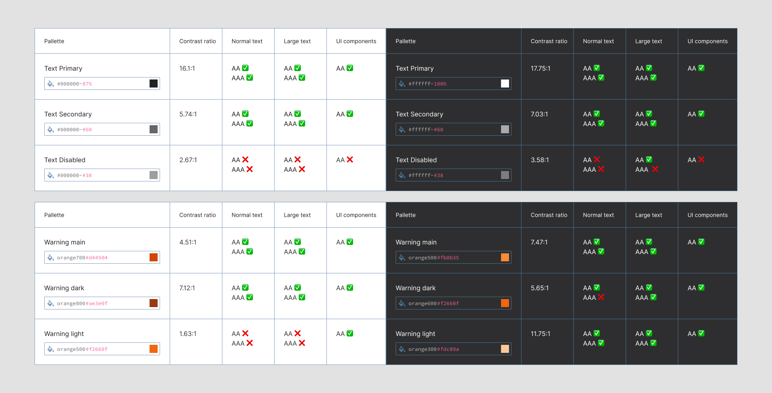Screen dimensions: 772x393
Task: Click the 11.75:1 contrast ratio value
Action: click(540, 334)
